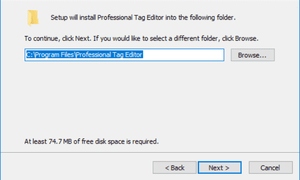Click the 'To continue, click Next' instruction text
Viewport: 300px width, 180px height.
coord(142,38)
